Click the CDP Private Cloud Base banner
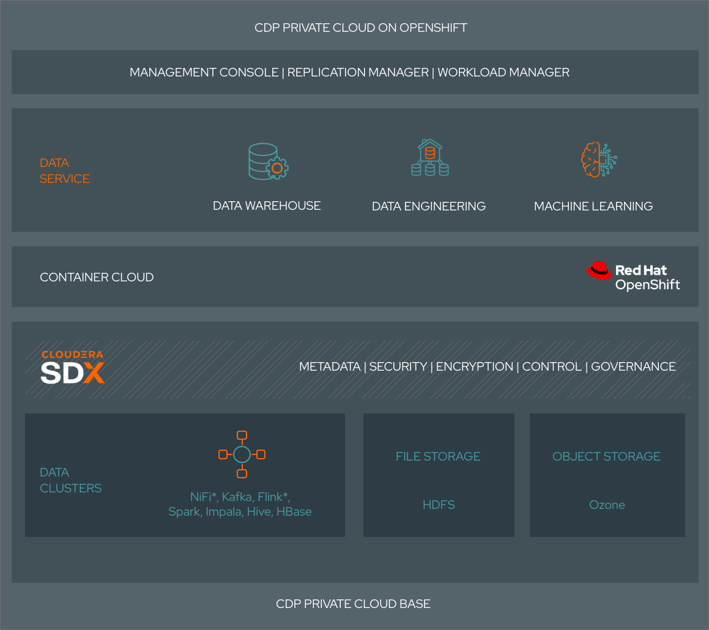Viewport: 709px width, 630px height. click(x=354, y=604)
